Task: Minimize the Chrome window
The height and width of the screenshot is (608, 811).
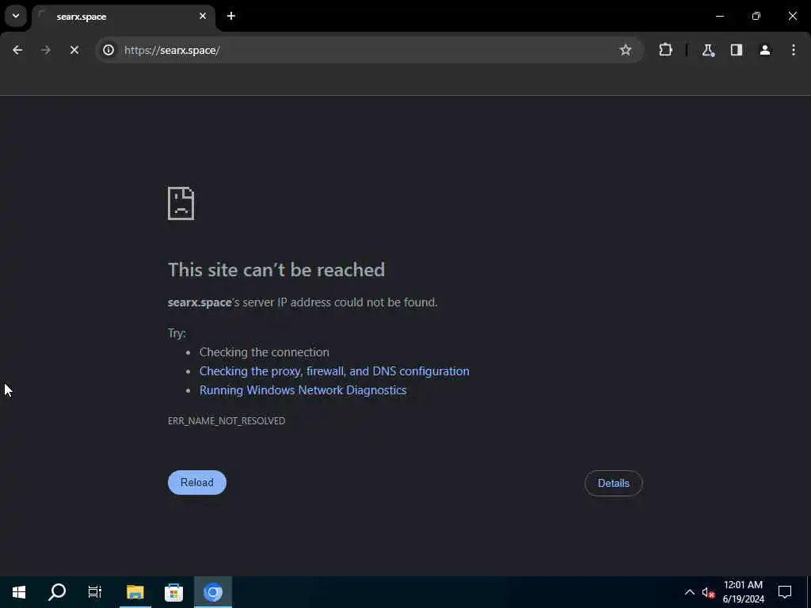Action: tap(719, 16)
